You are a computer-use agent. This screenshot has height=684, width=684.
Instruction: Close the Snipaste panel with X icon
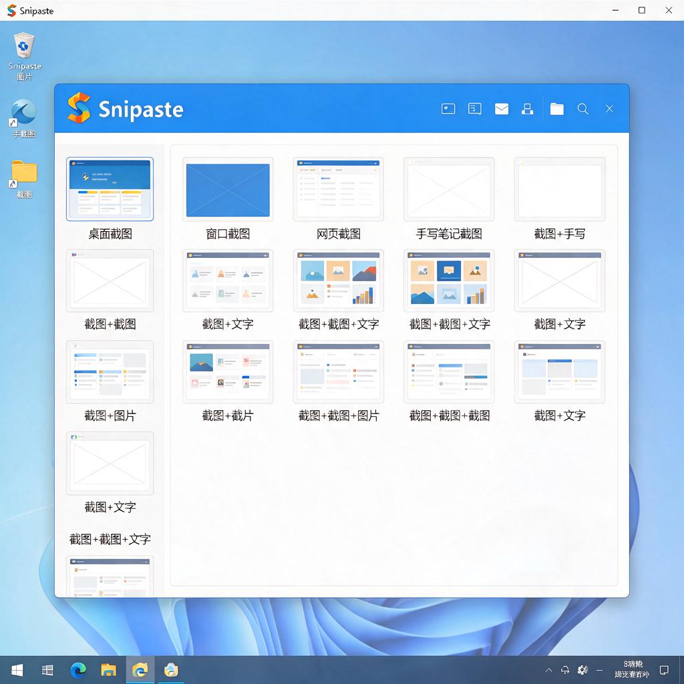[x=609, y=109]
